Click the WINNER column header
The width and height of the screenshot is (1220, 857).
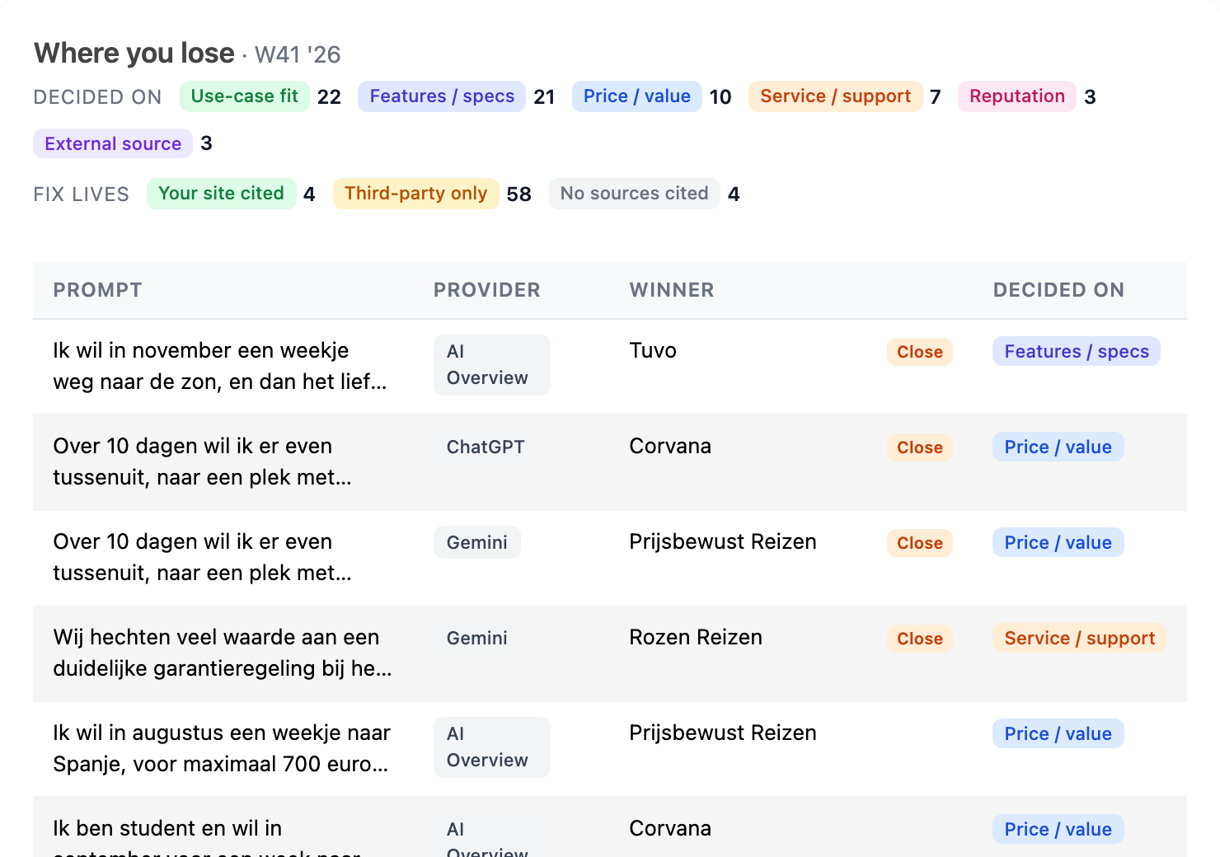[671, 290]
